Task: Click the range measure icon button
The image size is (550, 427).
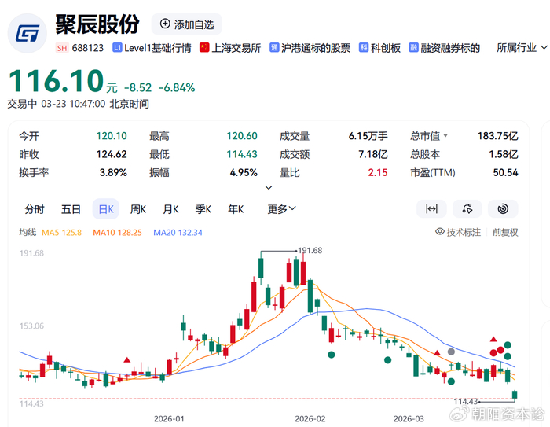Action: coord(431,209)
